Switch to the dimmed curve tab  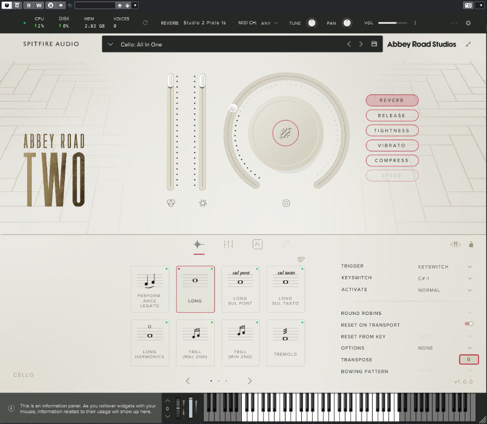point(287,244)
